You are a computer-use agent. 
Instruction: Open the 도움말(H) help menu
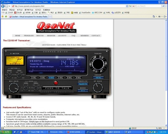point(46,10)
